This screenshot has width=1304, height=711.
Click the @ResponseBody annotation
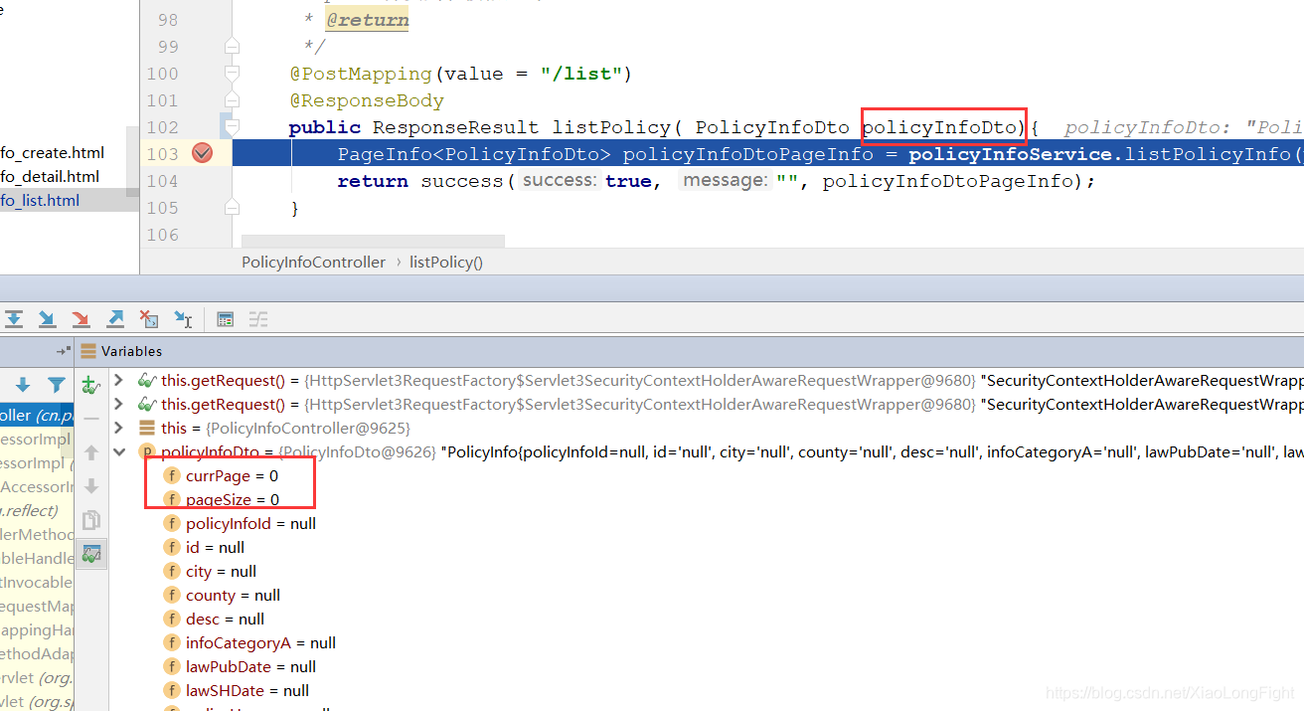(366, 100)
